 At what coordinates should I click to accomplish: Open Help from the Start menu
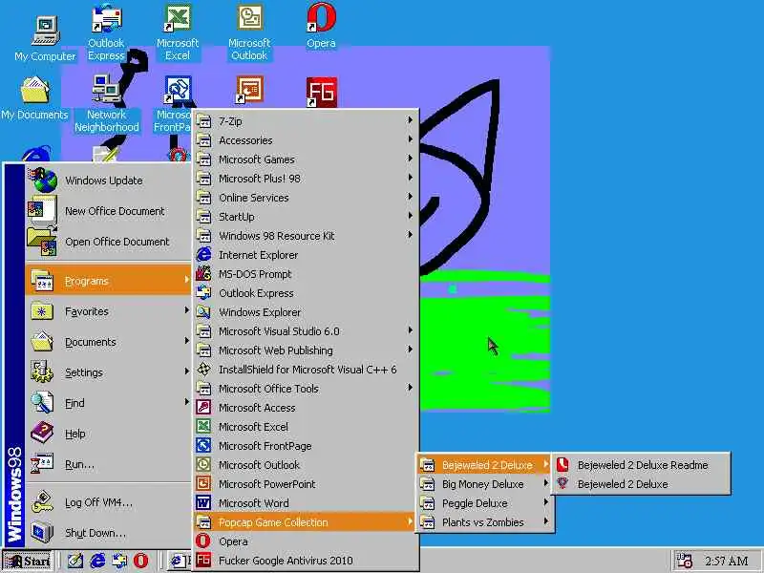coord(108,434)
